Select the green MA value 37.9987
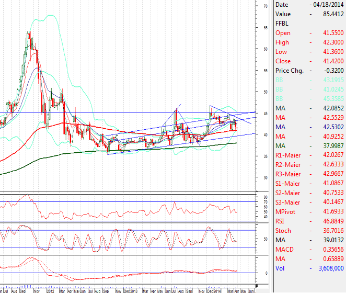This screenshot has height=293, width=346. coord(331,145)
